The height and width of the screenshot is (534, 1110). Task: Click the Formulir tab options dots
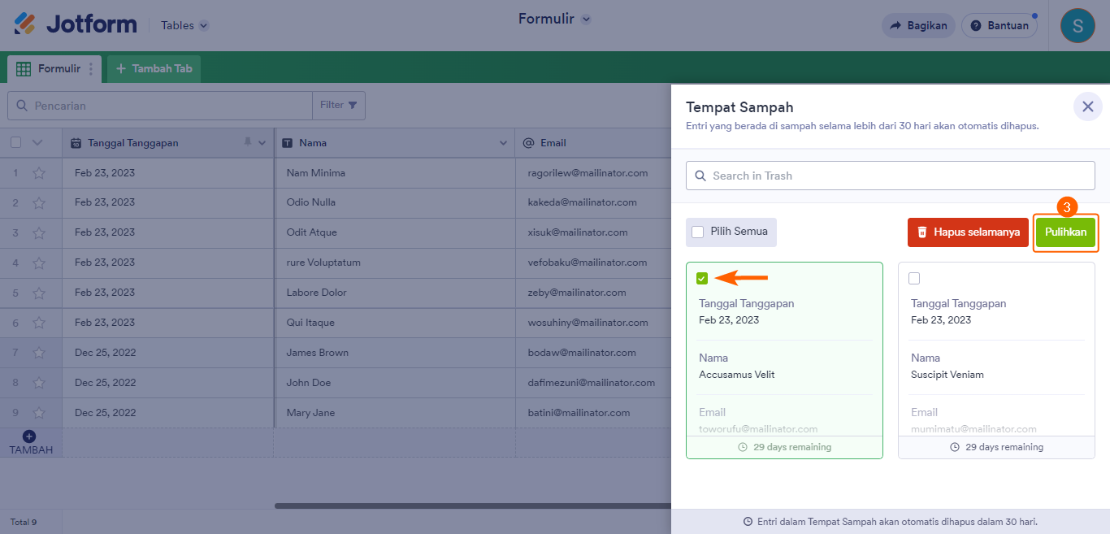90,69
